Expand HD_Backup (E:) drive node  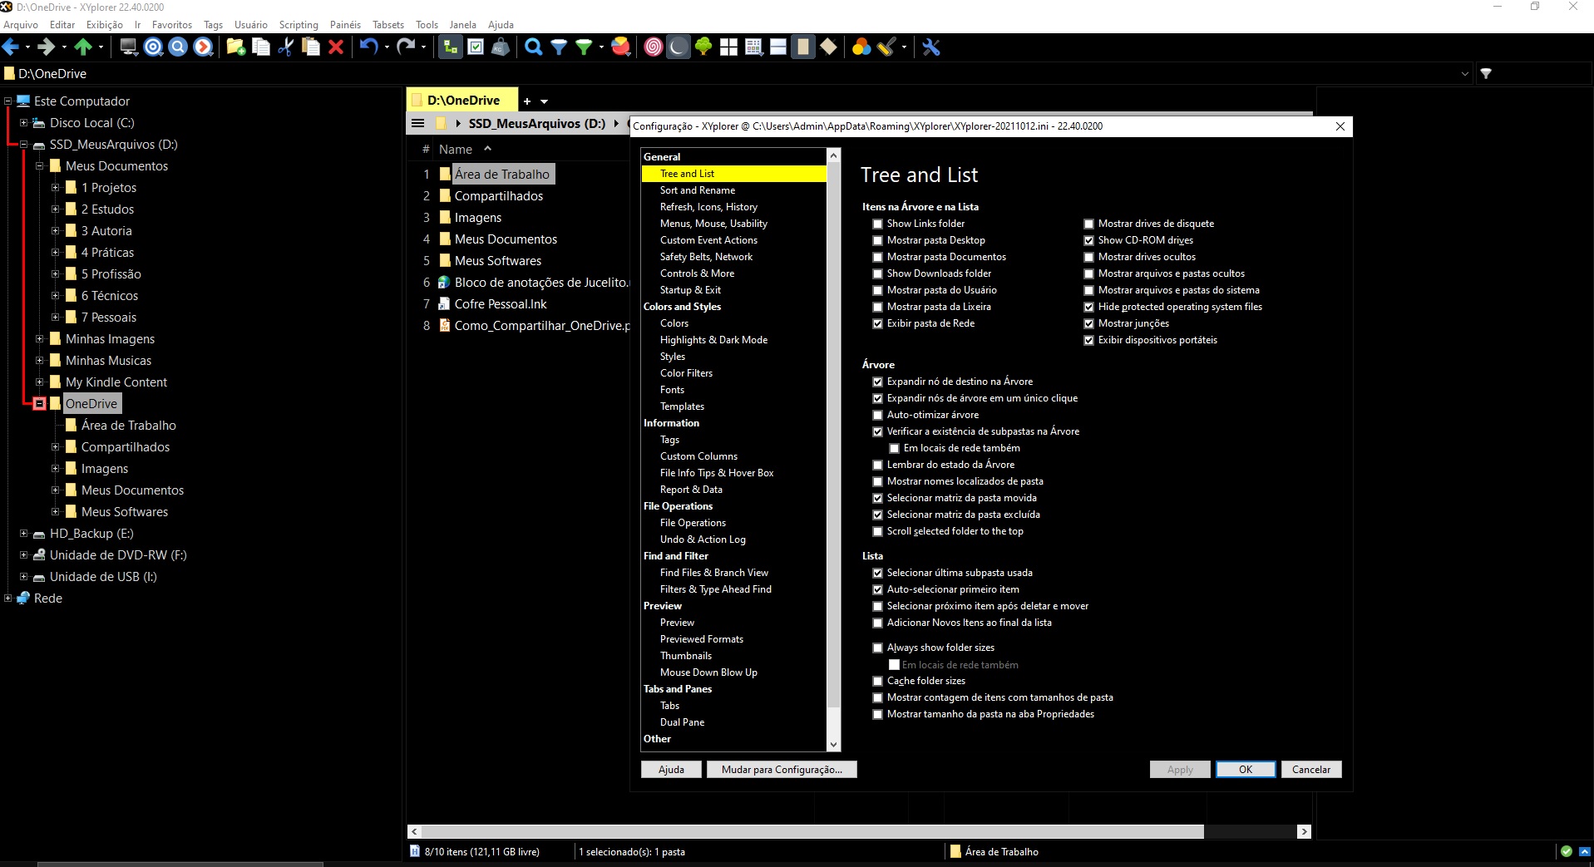23,534
